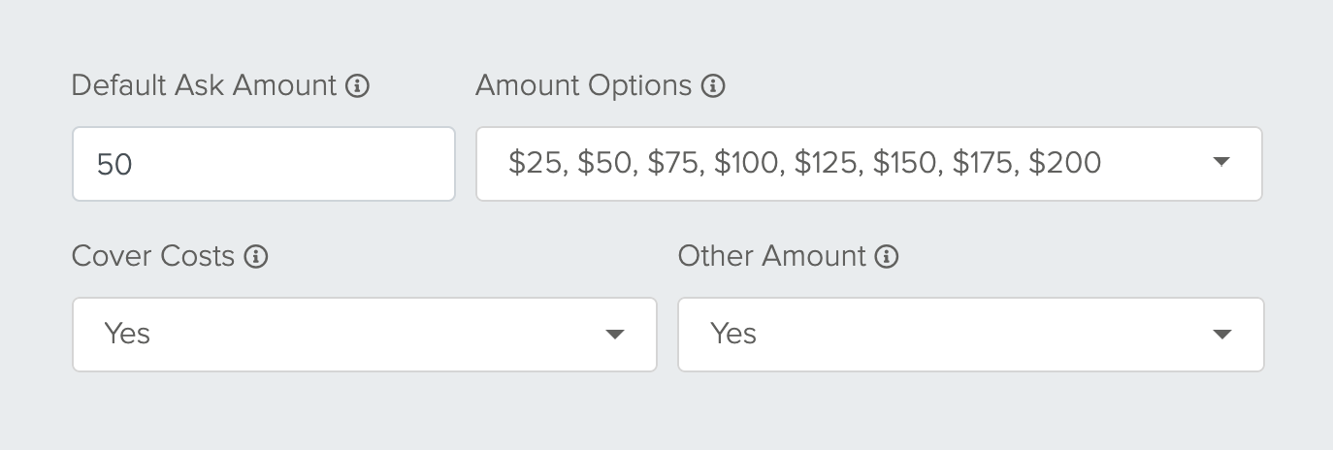Expand the Cover Costs dropdown arrow
Screen dimensions: 1333x450
tap(614, 335)
